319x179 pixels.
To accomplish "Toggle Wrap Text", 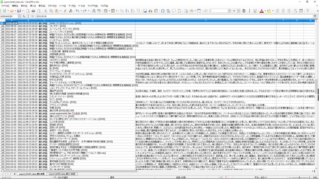I will coord(295,11).
